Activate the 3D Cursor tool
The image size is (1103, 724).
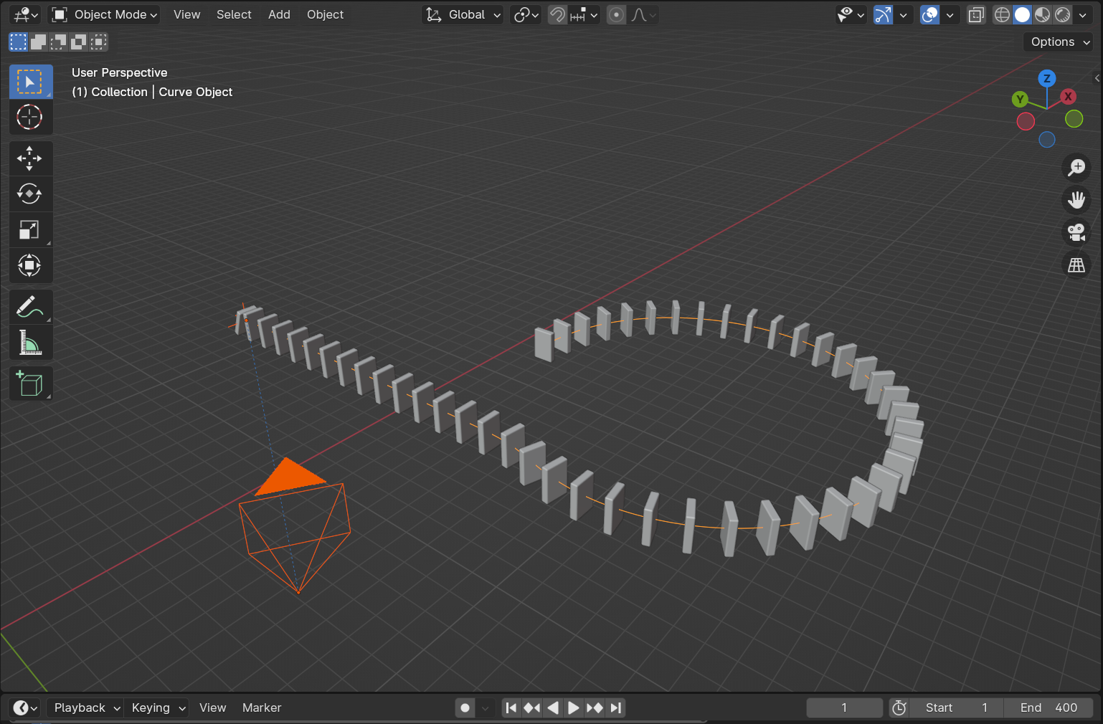(x=30, y=117)
